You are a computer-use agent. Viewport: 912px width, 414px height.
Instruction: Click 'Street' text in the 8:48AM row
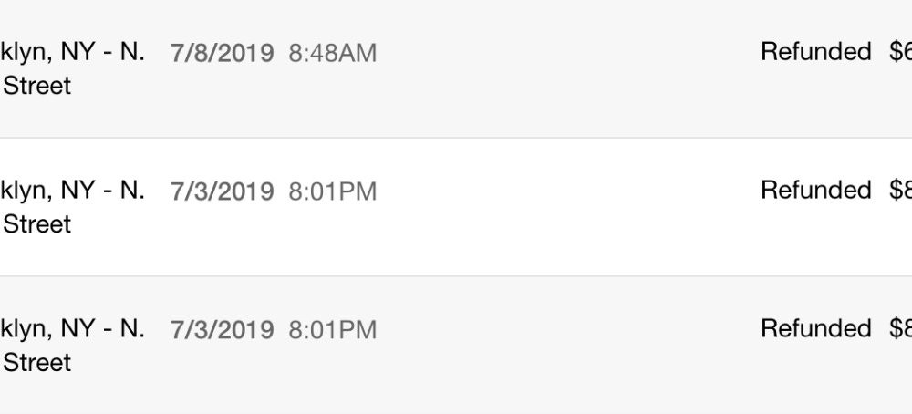(x=37, y=86)
